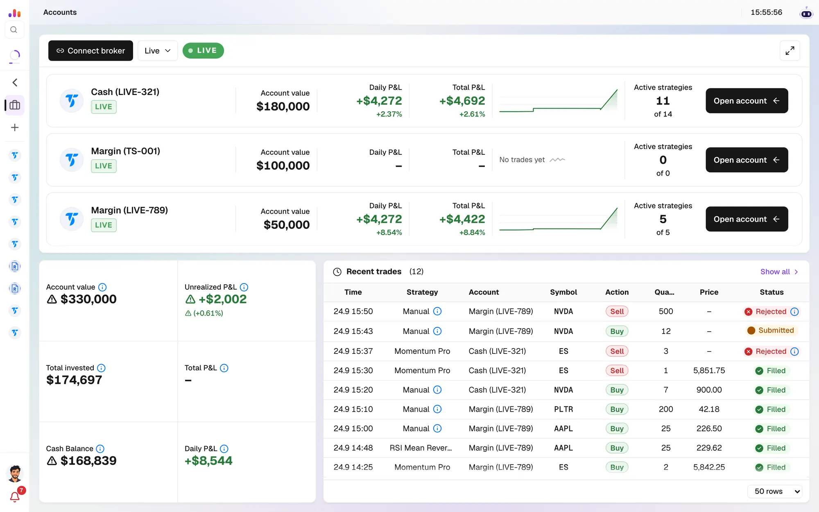Image resolution: width=819 pixels, height=512 pixels.
Task: Click Submitted status in 15:43 row
Action: [771, 331]
